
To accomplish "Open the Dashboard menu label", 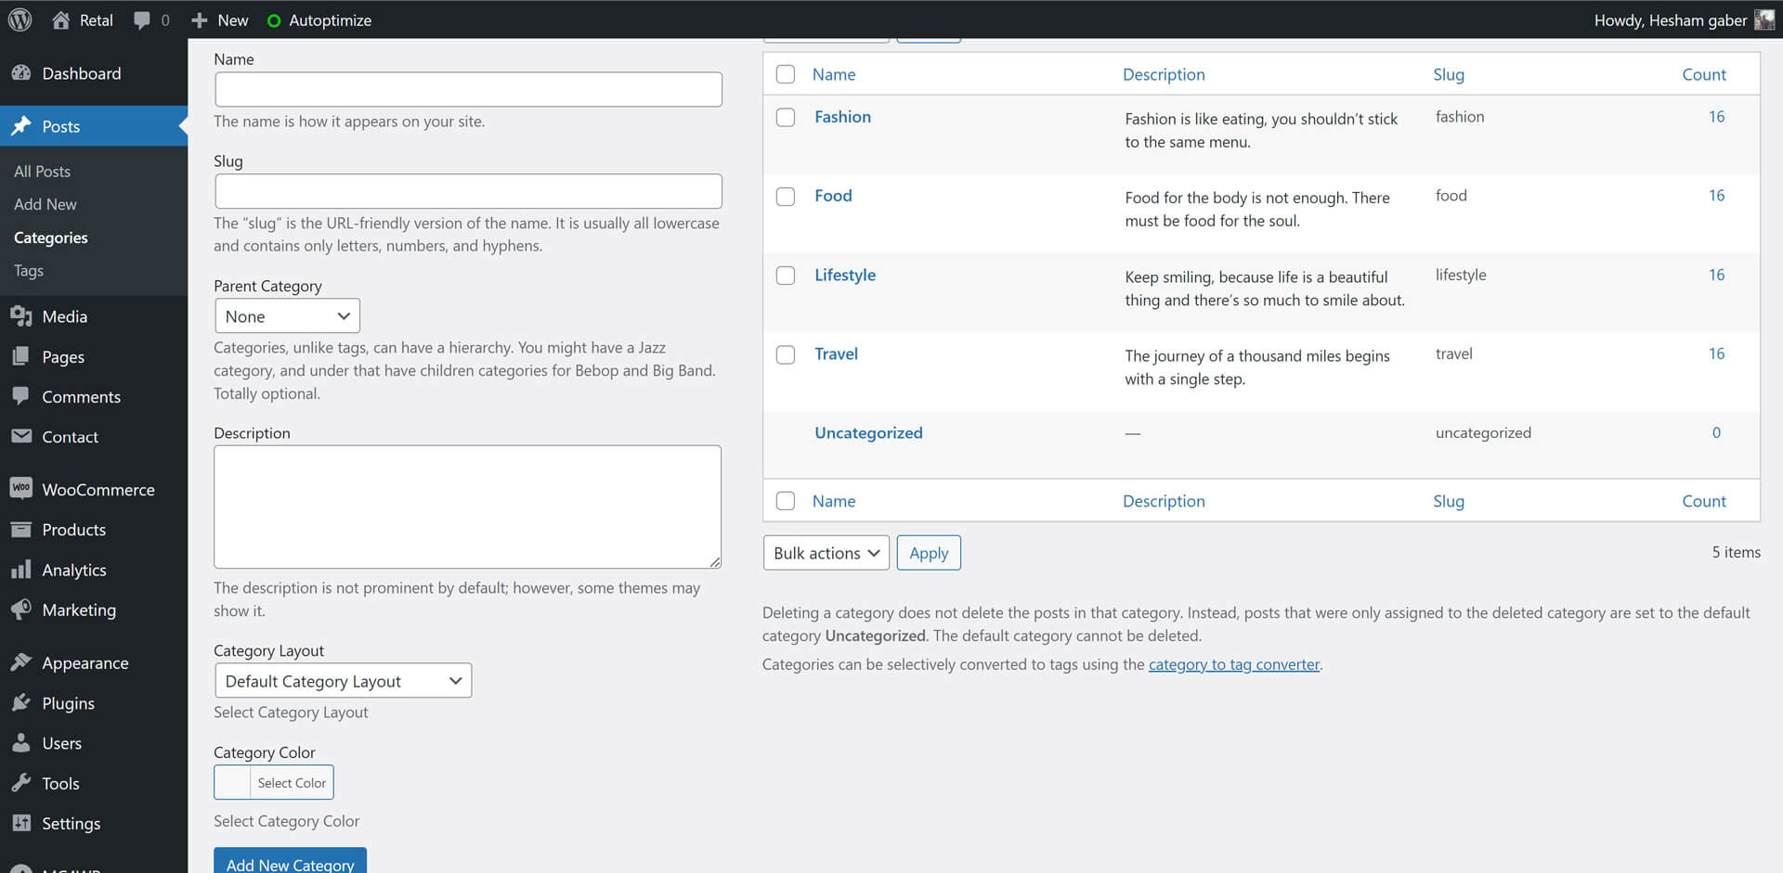I will [x=82, y=73].
